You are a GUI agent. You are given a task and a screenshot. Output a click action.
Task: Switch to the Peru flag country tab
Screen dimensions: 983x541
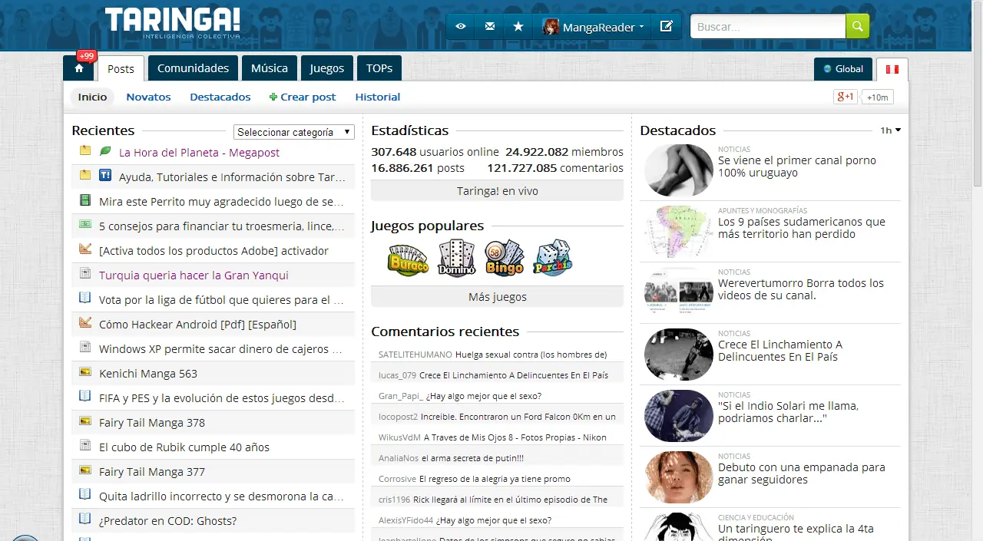click(892, 68)
